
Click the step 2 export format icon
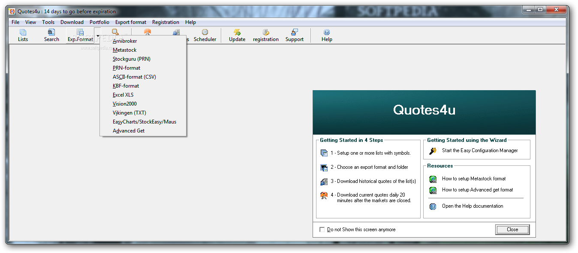coord(324,168)
